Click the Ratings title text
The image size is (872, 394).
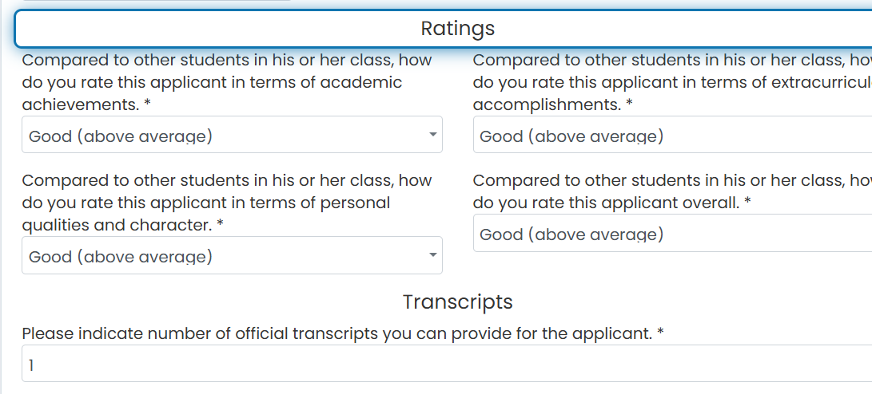tap(458, 28)
